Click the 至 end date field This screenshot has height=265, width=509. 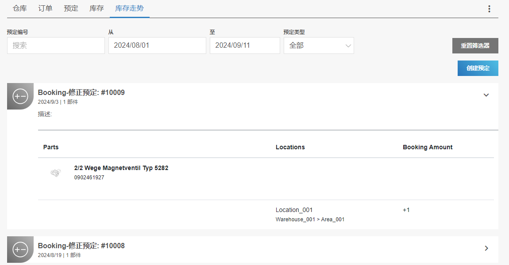[245, 45]
